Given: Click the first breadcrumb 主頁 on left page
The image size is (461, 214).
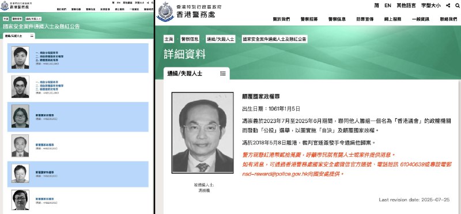Looking at the screenshot, I should [x=6, y=18].
